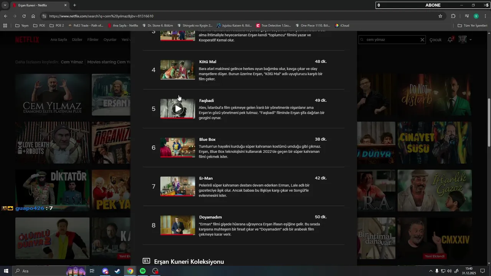Open Windows Task View
This screenshot has width=491, height=276.
(92, 271)
